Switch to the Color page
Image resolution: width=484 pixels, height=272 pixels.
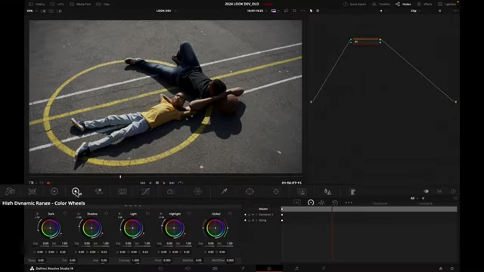269,268
